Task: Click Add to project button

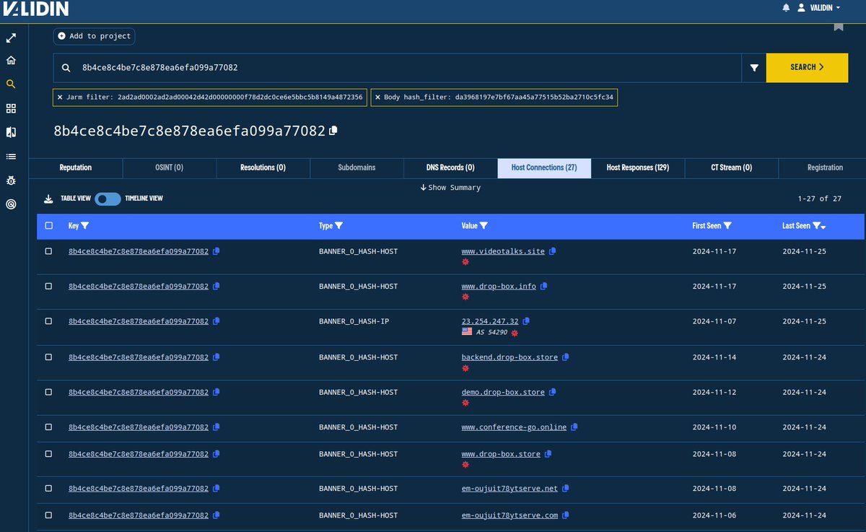Action: click(x=94, y=36)
